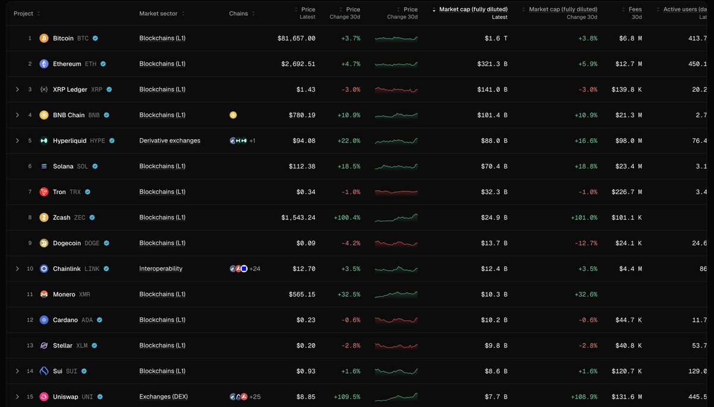Click the Ethereum logo icon

[x=44, y=64]
